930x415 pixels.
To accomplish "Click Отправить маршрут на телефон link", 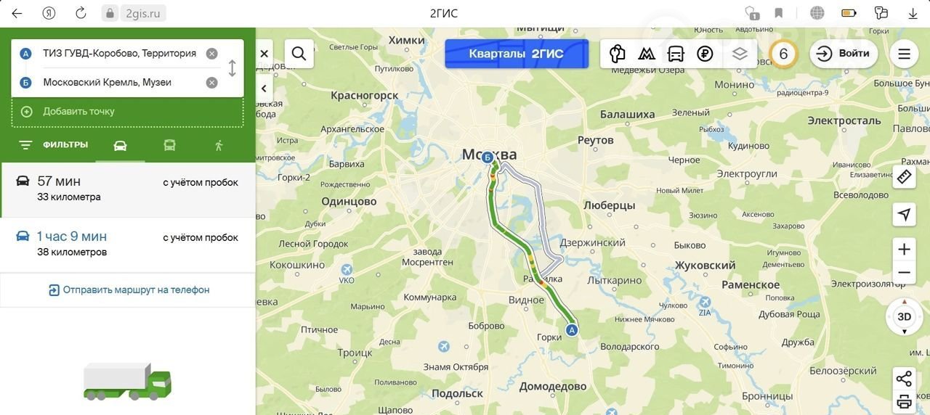I will pos(129,290).
